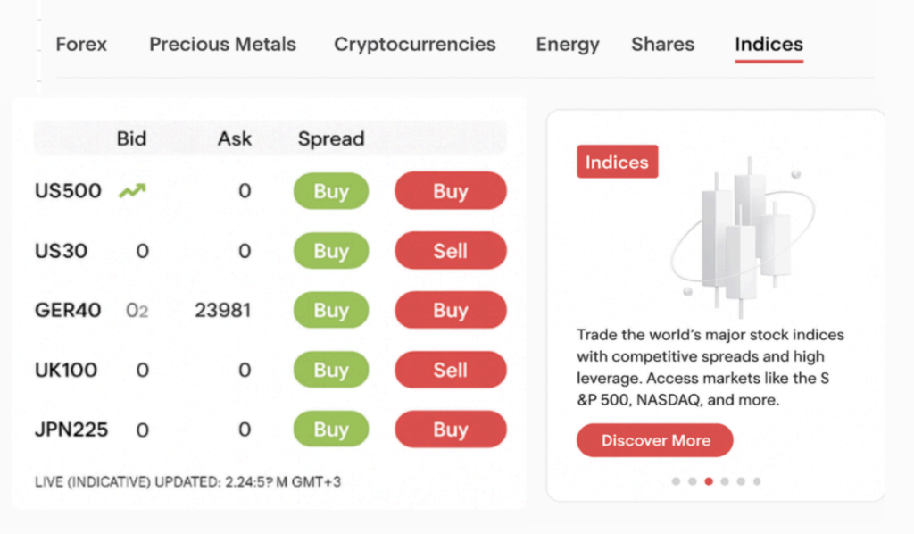Select the active red carousel dot
914x534 pixels.
click(x=709, y=481)
